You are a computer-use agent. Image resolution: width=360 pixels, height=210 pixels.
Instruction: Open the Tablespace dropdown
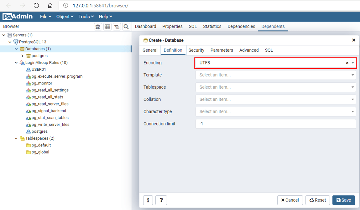(275, 87)
